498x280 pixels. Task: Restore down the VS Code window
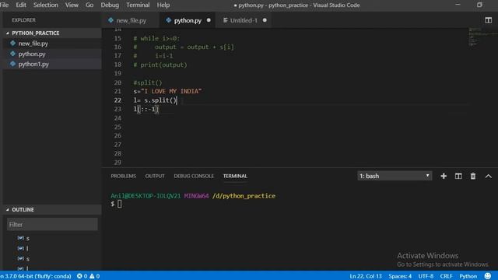[x=479, y=5]
